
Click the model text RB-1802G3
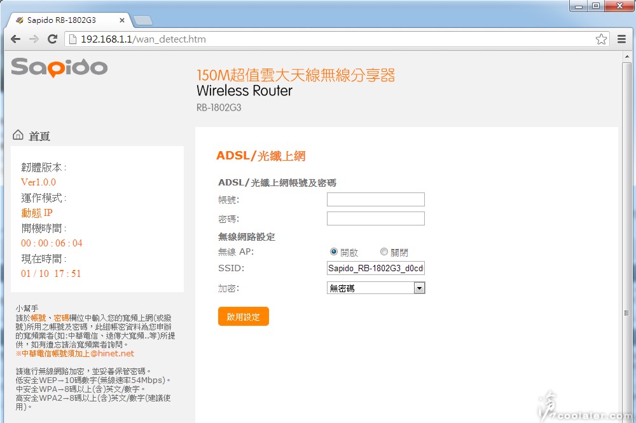pyautogui.click(x=219, y=108)
